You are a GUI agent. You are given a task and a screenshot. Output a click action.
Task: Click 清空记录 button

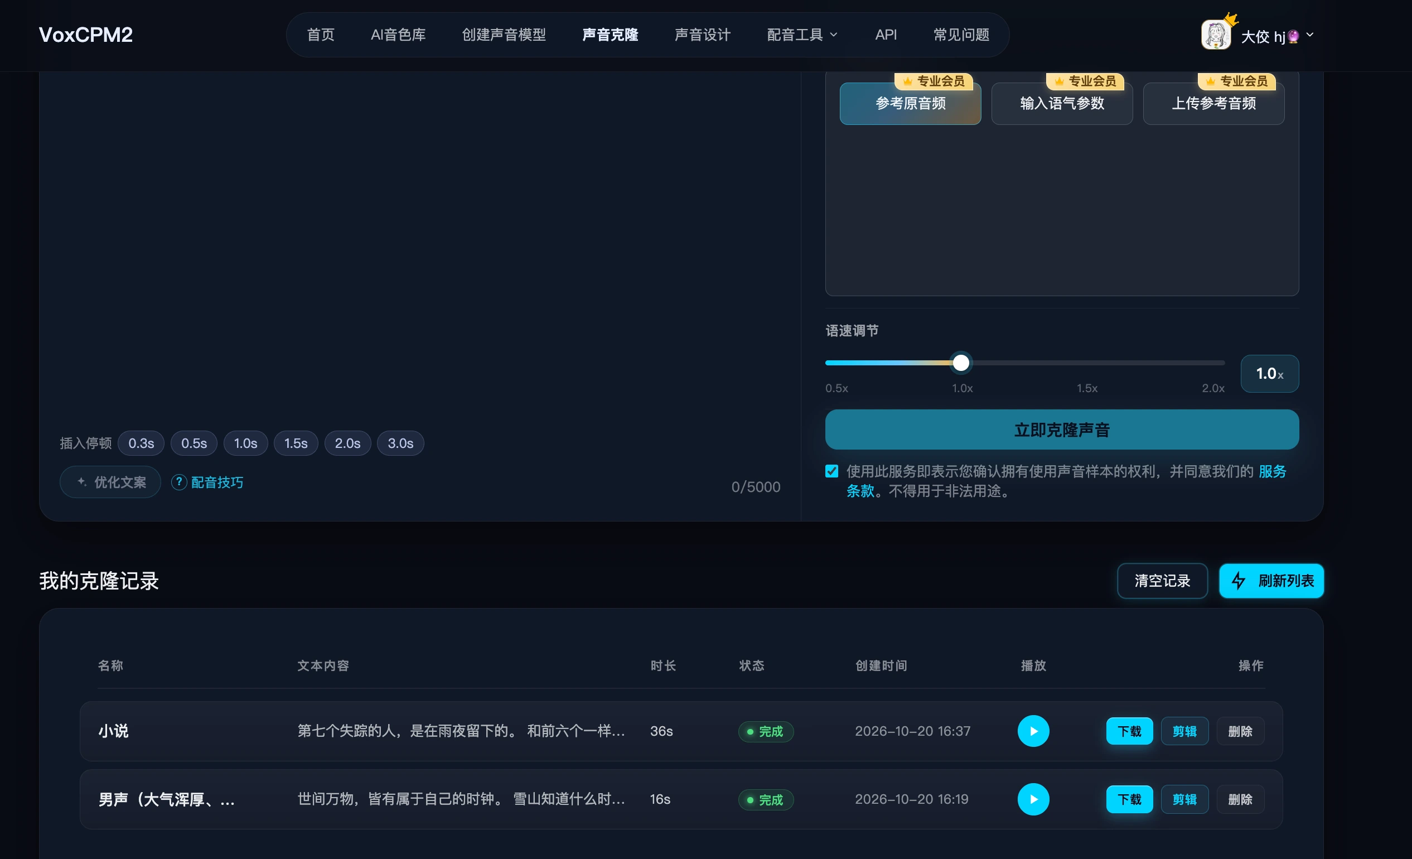click(1162, 581)
